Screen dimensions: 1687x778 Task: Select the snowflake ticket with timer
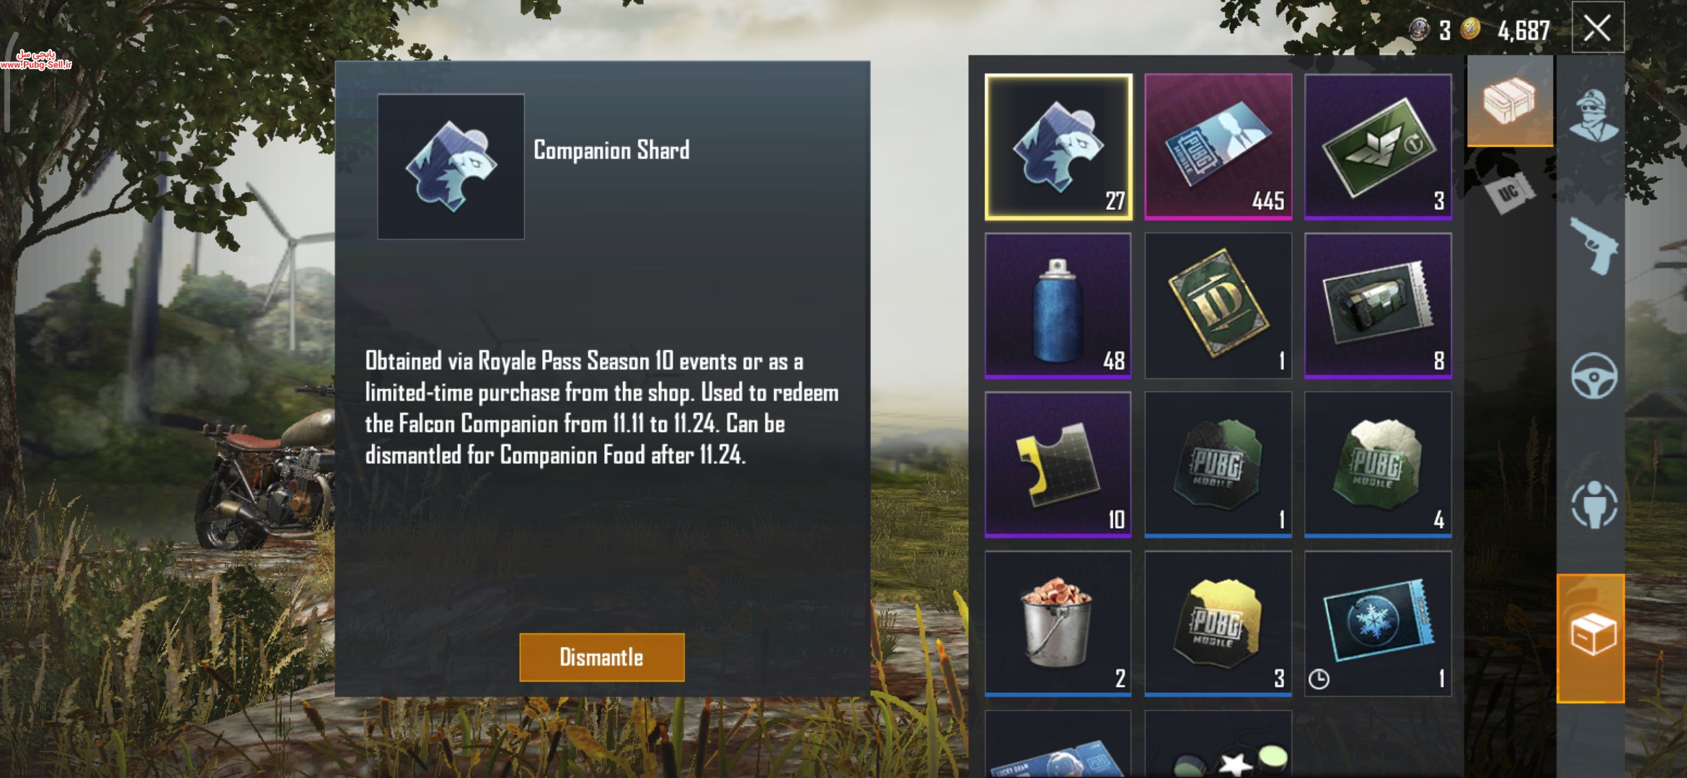[x=1378, y=624]
